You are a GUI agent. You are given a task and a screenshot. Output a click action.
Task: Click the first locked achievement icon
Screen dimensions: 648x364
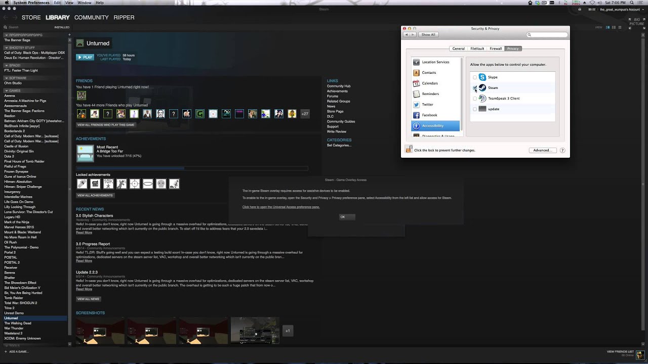[x=82, y=184]
